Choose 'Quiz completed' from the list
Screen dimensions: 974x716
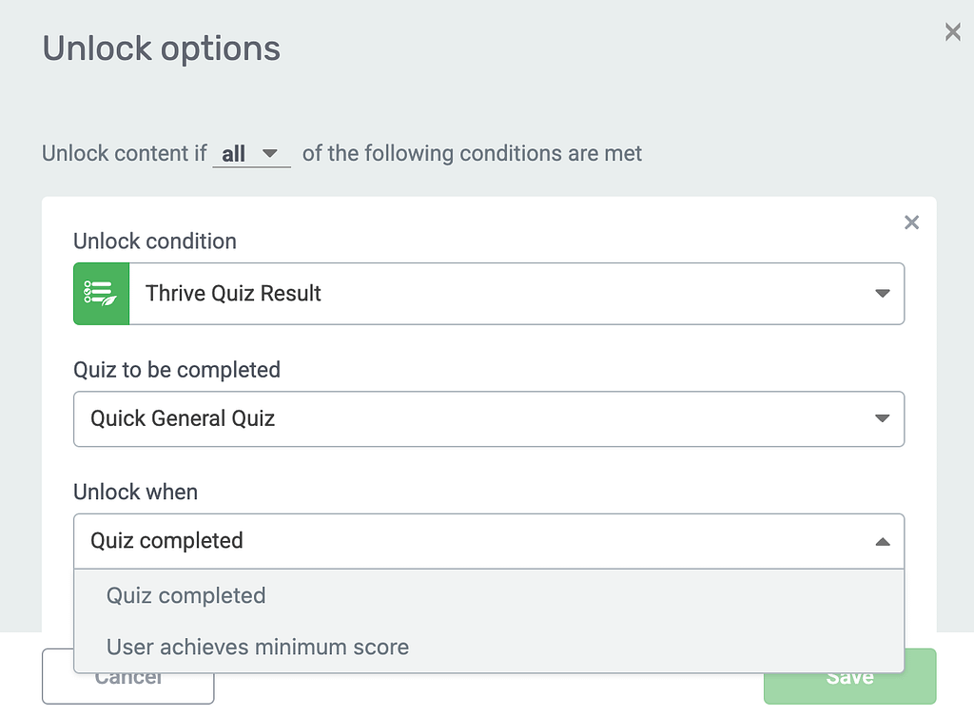[186, 596]
